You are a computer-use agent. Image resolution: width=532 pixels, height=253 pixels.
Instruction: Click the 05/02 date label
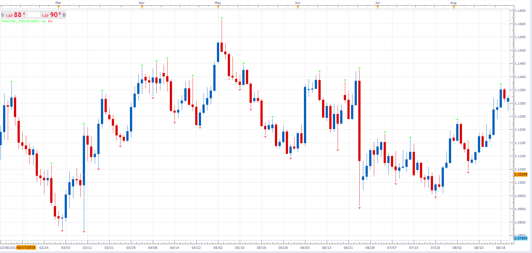tap(218, 248)
